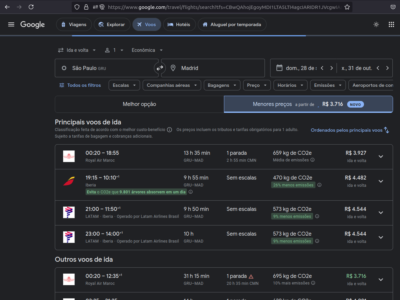The image size is (400, 300).
Task: Change trip type Ida e volta
Action: (x=77, y=50)
